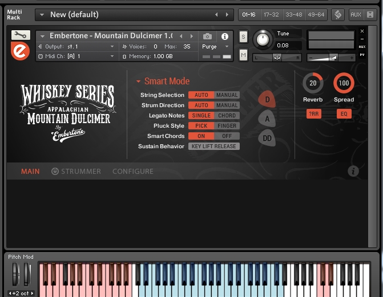Set String Selection to MANUAL
383x297 pixels.
227,95
